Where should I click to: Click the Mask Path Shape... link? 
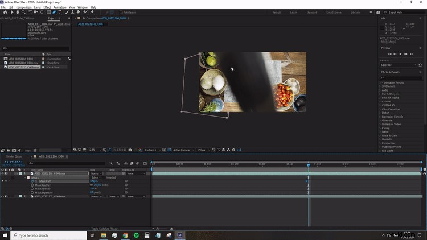click(x=94, y=181)
